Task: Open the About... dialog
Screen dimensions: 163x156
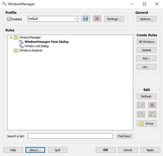Action: pos(35,150)
